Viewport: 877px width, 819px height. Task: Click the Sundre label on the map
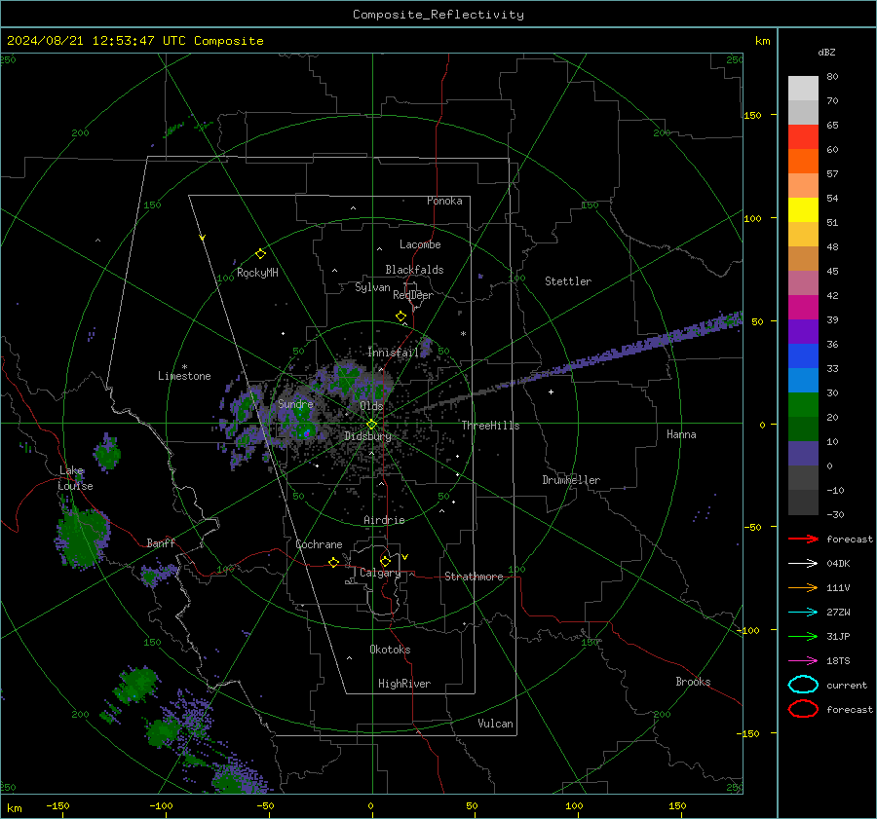pos(295,404)
